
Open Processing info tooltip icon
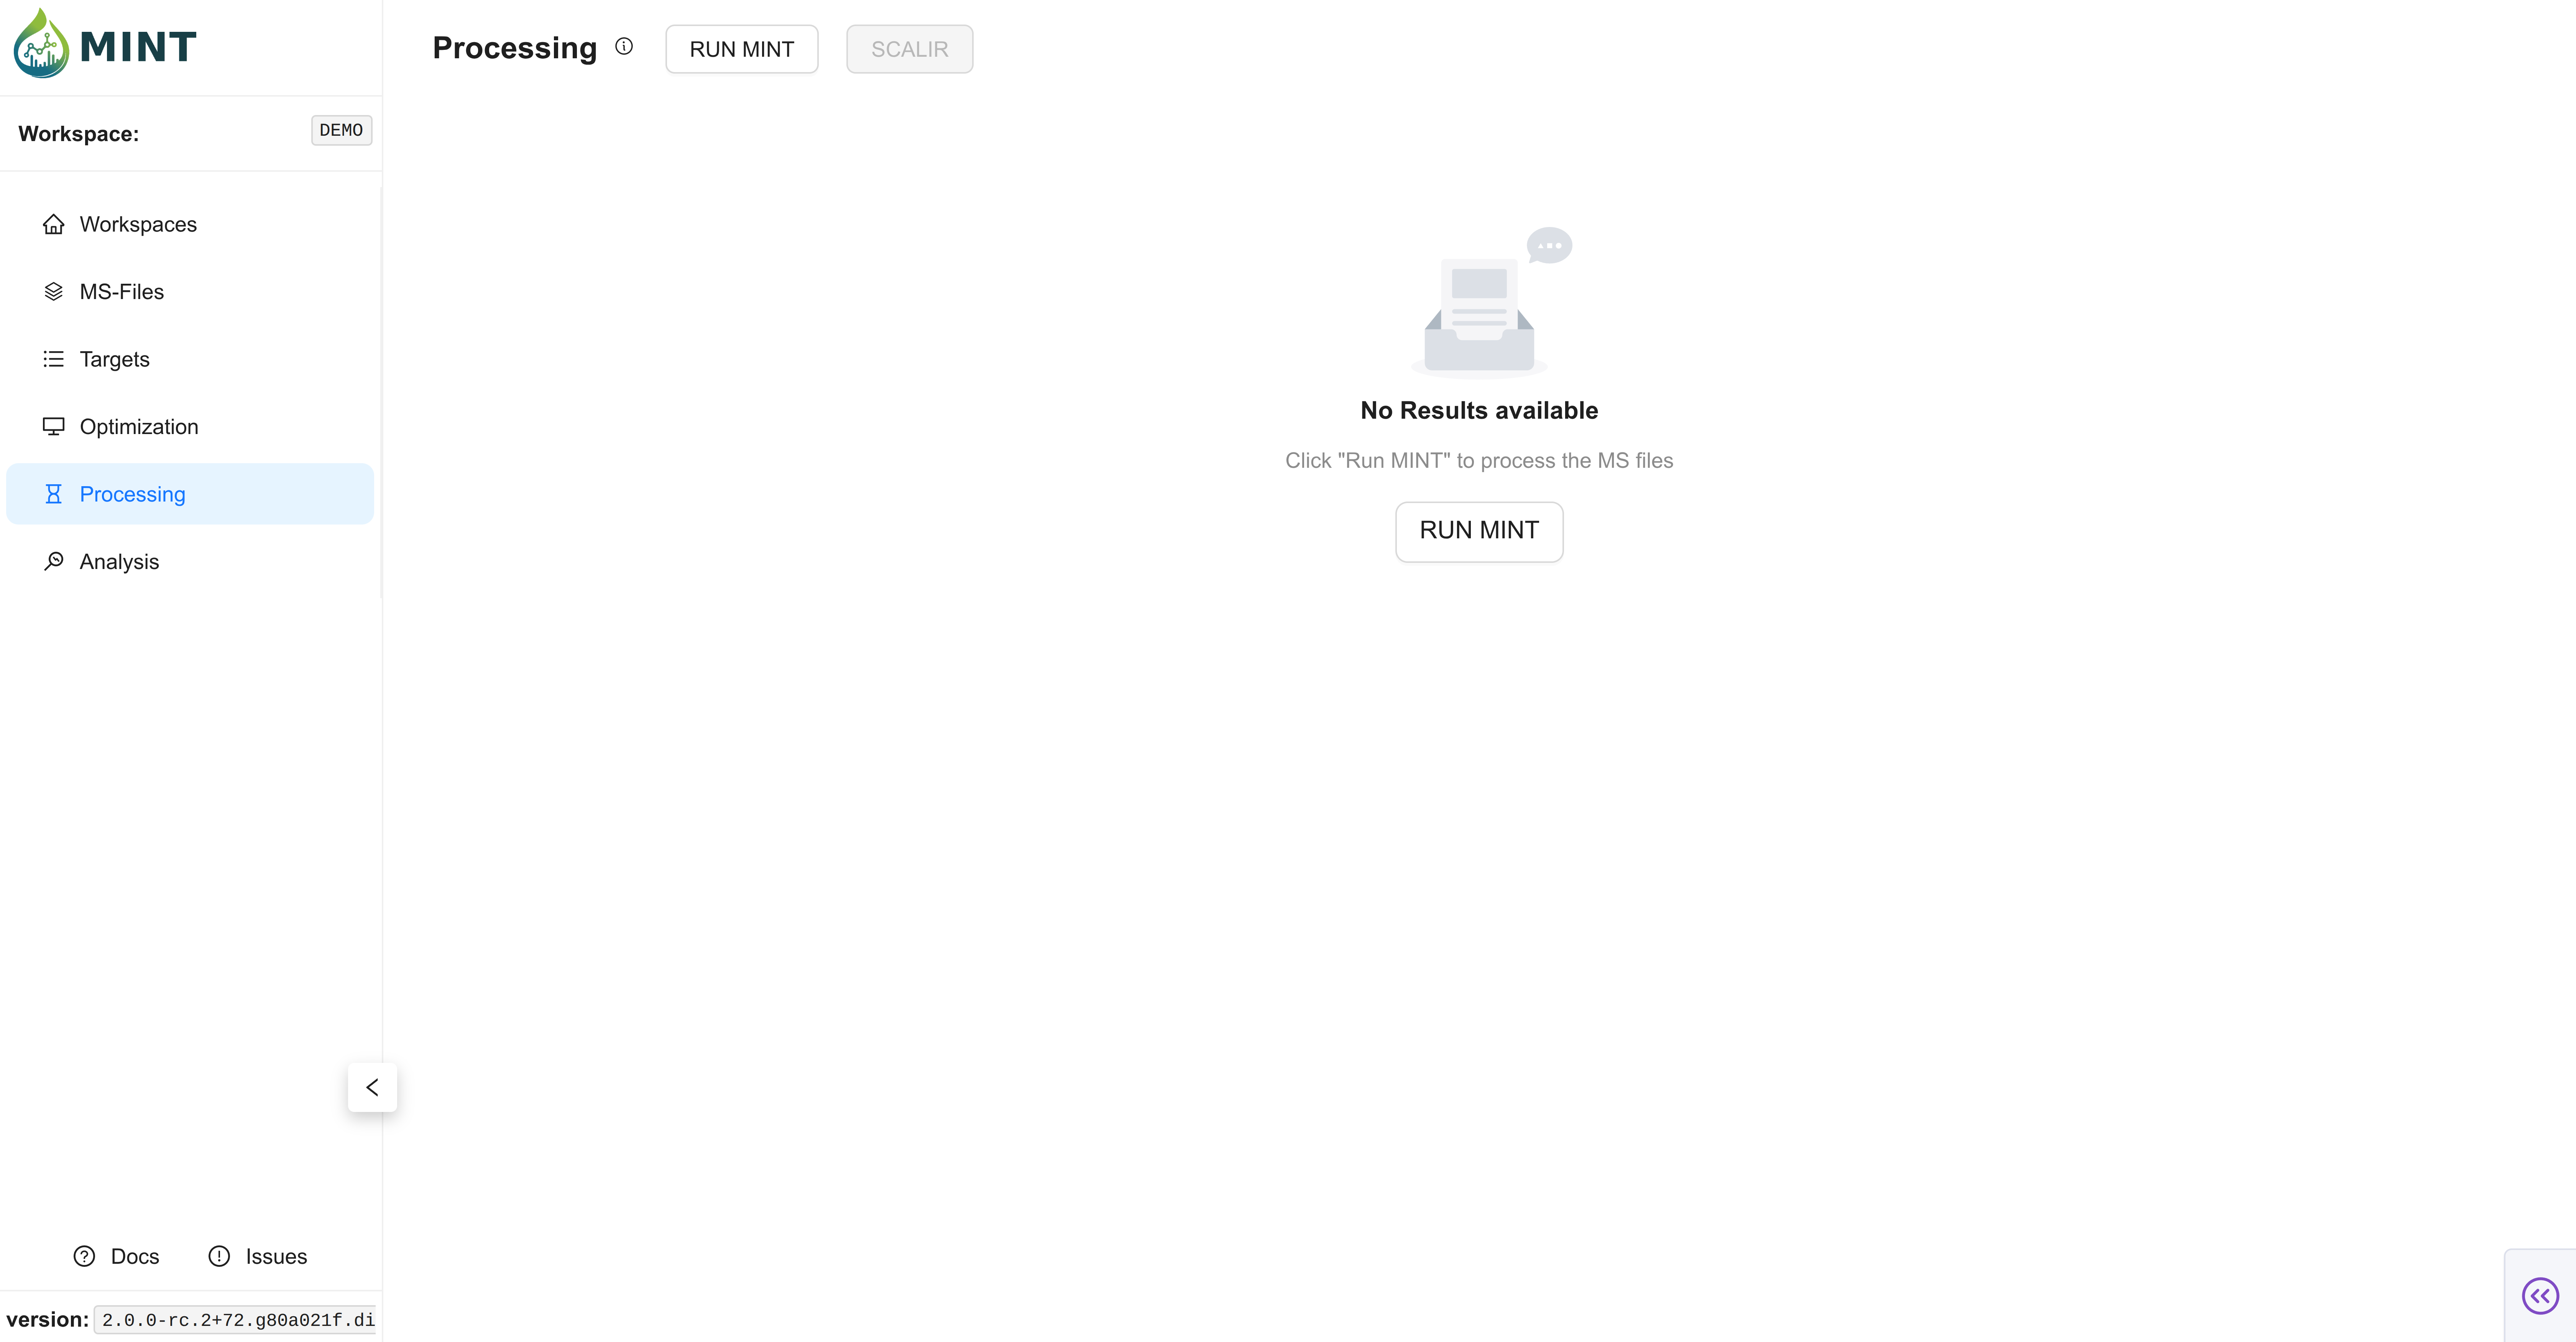(624, 46)
